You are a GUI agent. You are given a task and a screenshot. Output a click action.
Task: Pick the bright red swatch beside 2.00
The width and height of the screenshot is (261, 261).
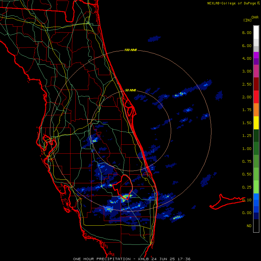coord(256,97)
